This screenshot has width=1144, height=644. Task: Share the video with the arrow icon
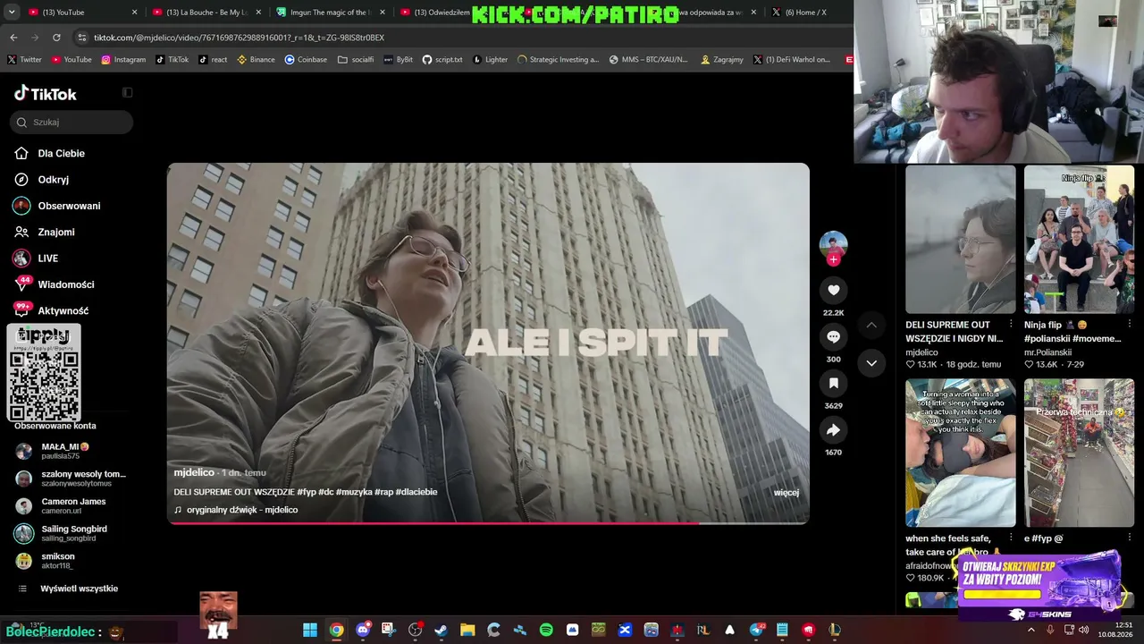pos(833,430)
